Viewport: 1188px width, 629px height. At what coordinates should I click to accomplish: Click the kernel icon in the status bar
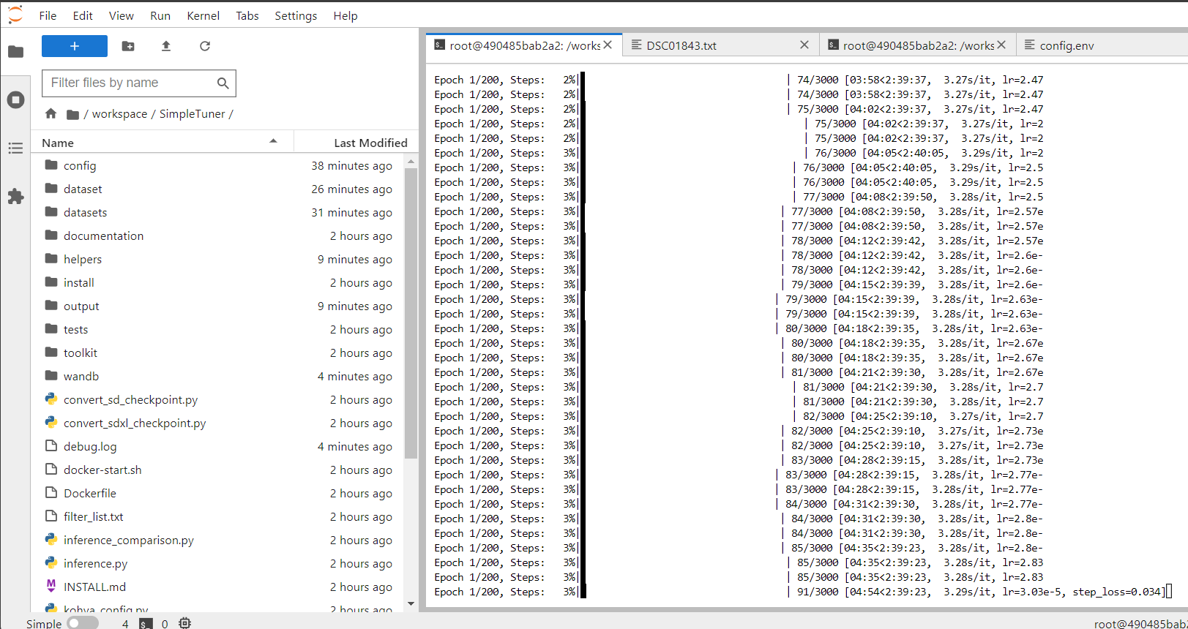pyautogui.click(x=184, y=623)
